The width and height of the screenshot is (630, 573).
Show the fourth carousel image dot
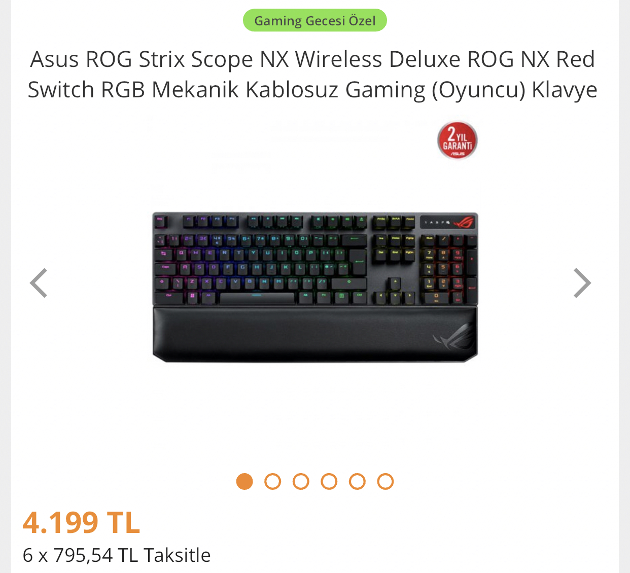(329, 481)
